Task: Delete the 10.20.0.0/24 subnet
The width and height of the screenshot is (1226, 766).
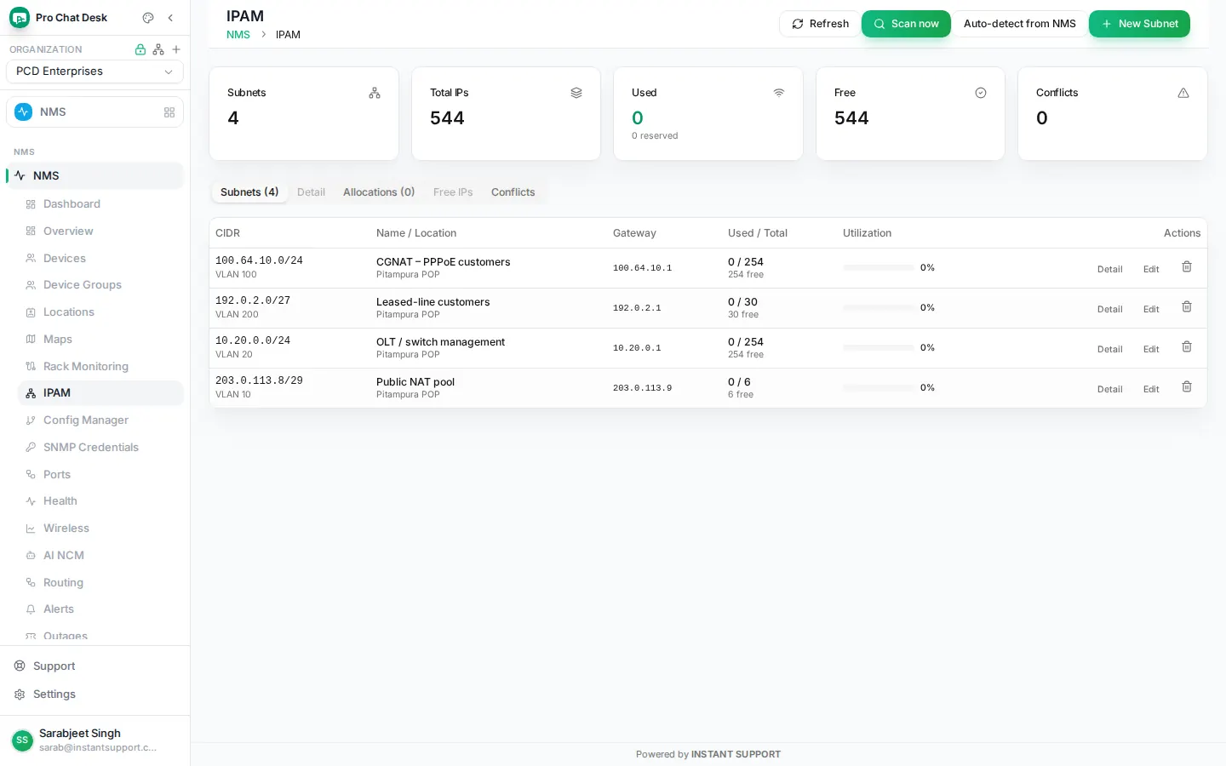Action: coord(1187,347)
